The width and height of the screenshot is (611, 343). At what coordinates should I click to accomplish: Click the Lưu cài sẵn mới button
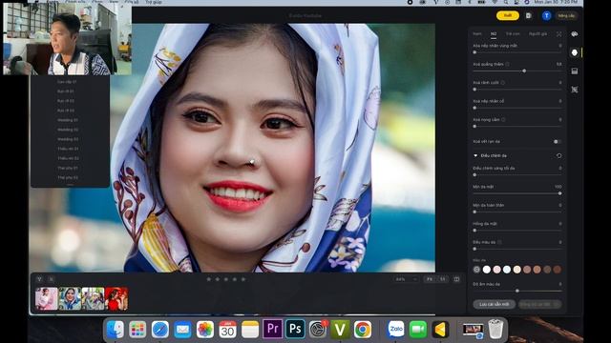click(495, 304)
